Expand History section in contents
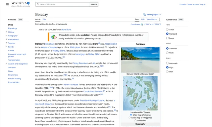The image size is (212, 127). pyautogui.click(x=7, y=32)
